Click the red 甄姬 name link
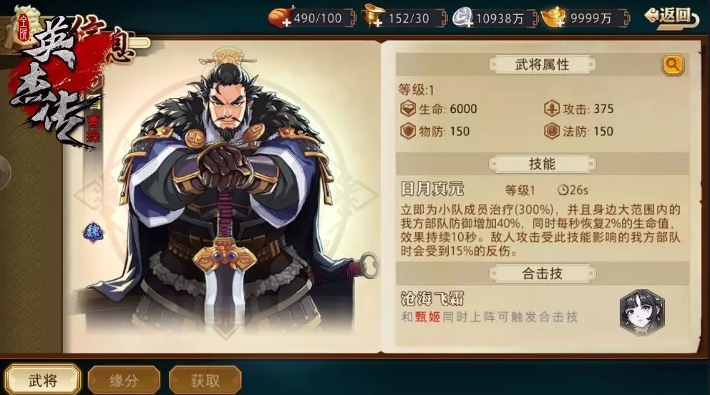This screenshot has width=710, height=395. tap(427, 317)
